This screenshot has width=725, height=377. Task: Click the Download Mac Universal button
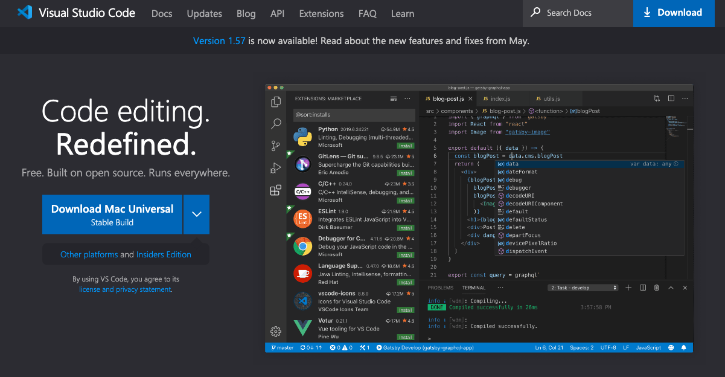[112, 214]
